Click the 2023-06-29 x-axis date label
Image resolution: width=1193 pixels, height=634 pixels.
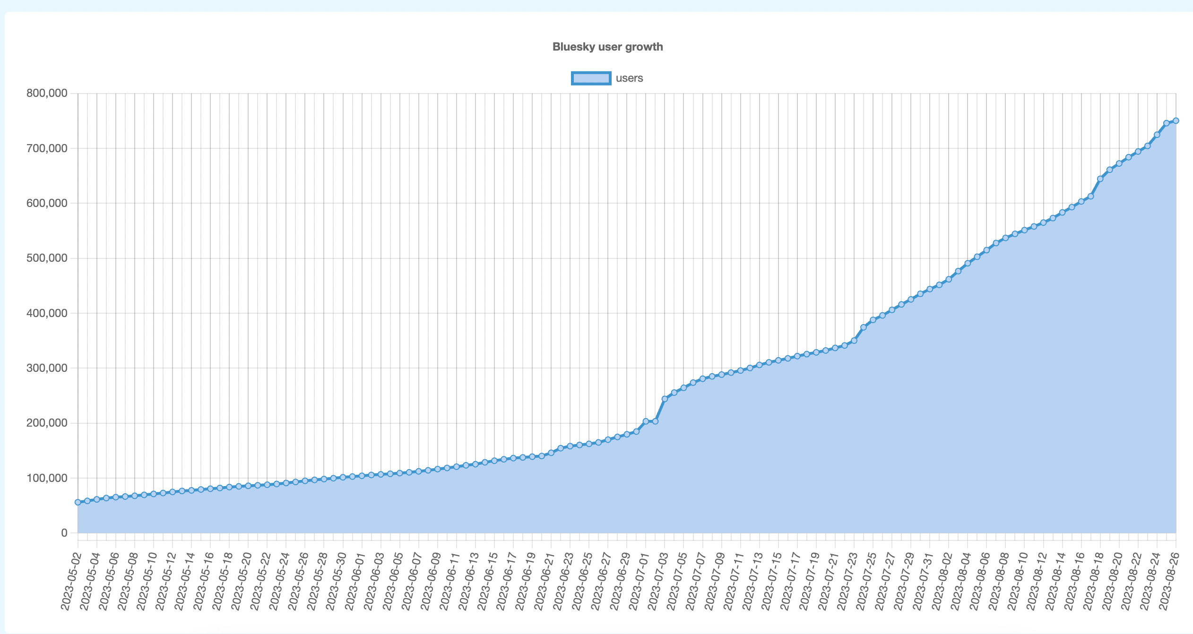(x=620, y=581)
